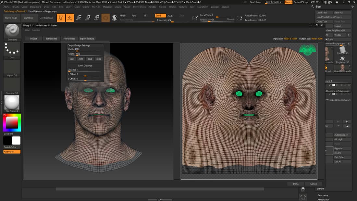Viewport: 357px width, 201px height.
Task: Set output size preset 2048
Action: [81, 59]
